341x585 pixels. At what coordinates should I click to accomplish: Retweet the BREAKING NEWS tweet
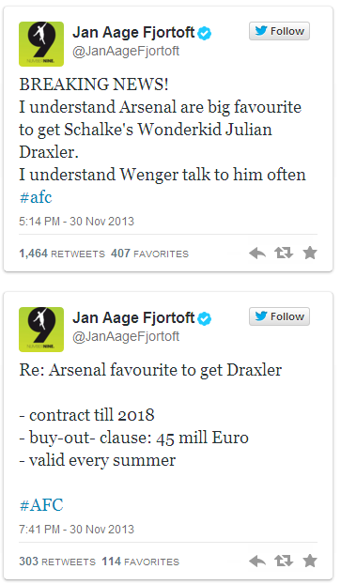(x=284, y=254)
